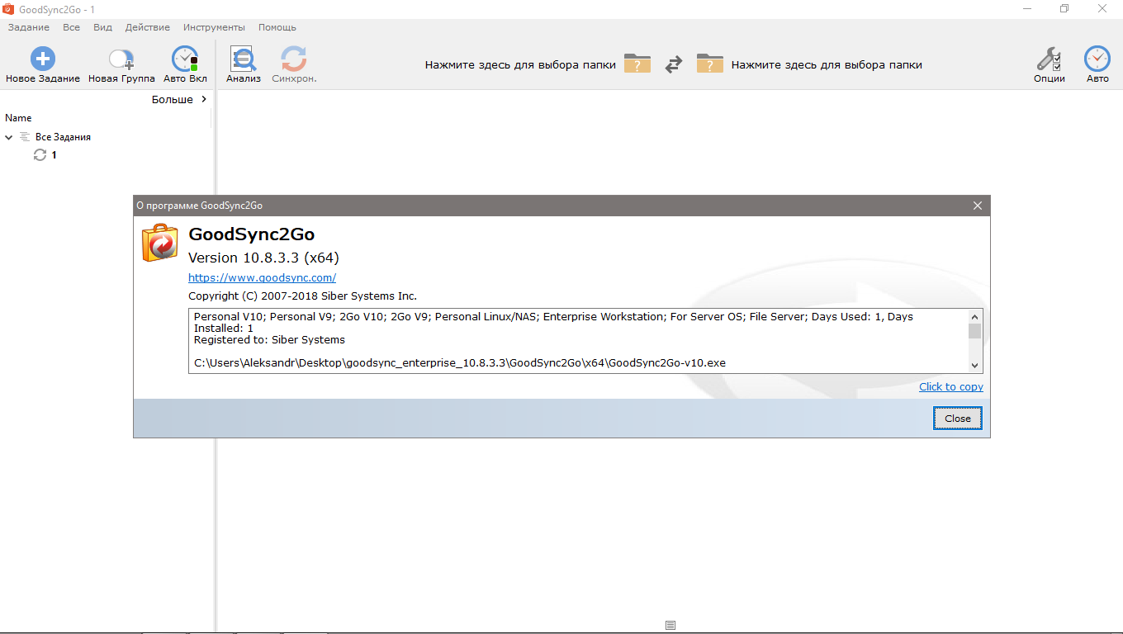Expand the Больше toolbar overflow

[x=179, y=99]
